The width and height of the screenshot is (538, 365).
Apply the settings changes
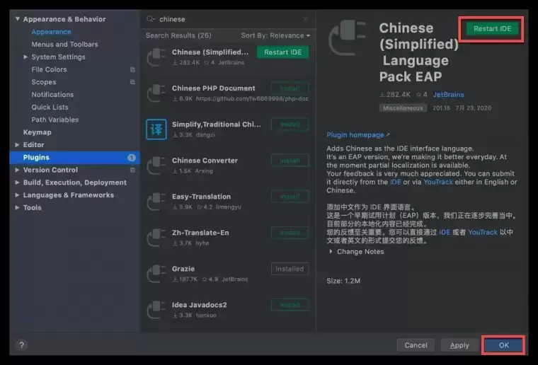tap(459, 345)
